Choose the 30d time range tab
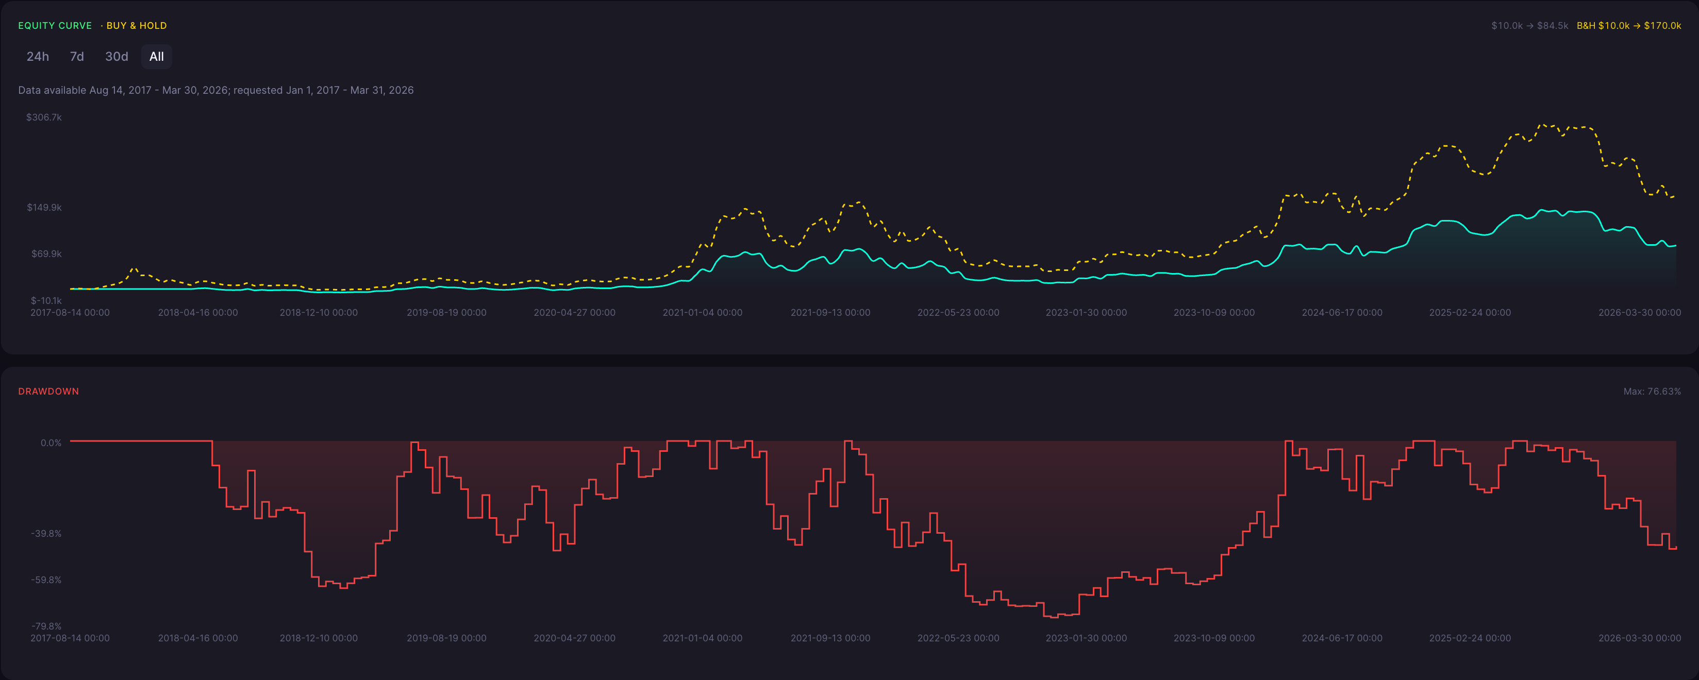The height and width of the screenshot is (680, 1699). [116, 57]
